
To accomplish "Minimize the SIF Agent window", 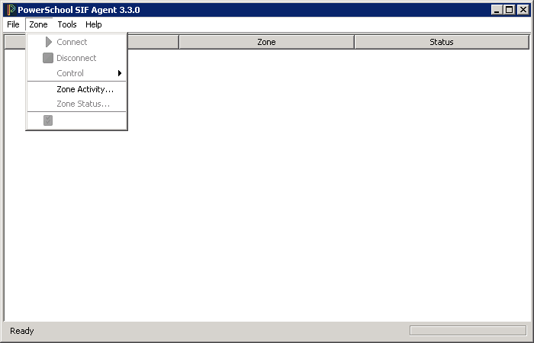I will click(497, 10).
